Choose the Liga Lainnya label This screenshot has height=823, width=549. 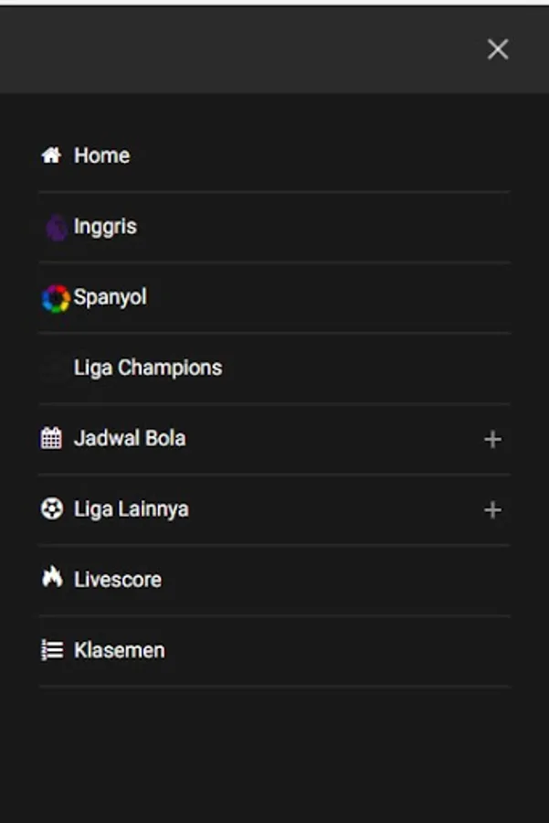pyautogui.click(x=132, y=508)
